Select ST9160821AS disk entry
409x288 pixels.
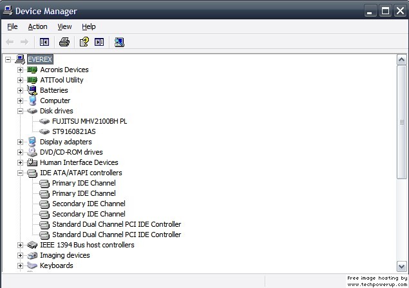click(74, 131)
